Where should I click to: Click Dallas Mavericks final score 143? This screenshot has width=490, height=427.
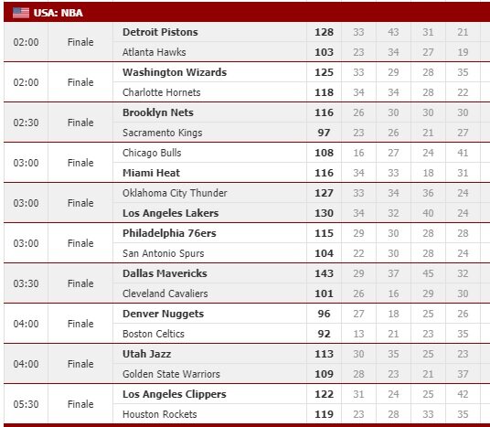[x=324, y=273]
